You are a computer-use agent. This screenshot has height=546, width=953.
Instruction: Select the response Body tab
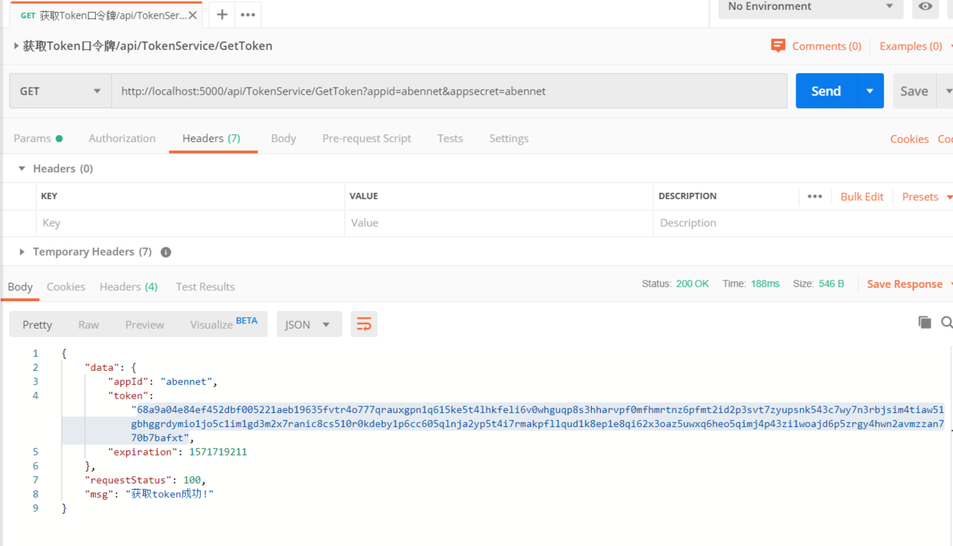pyautogui.click(x=20, y=286)
